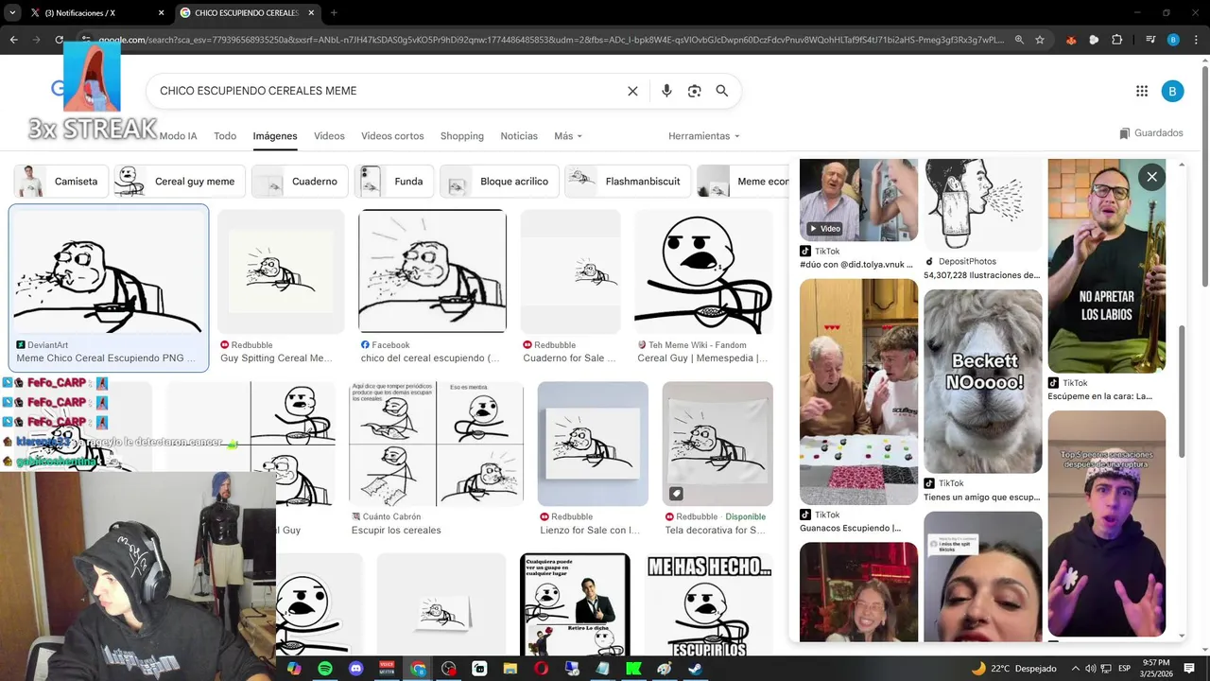Viewport: 1210px width, 681px height.
Task: Open Guardados saved items
Action: (x=1151, y=133)
